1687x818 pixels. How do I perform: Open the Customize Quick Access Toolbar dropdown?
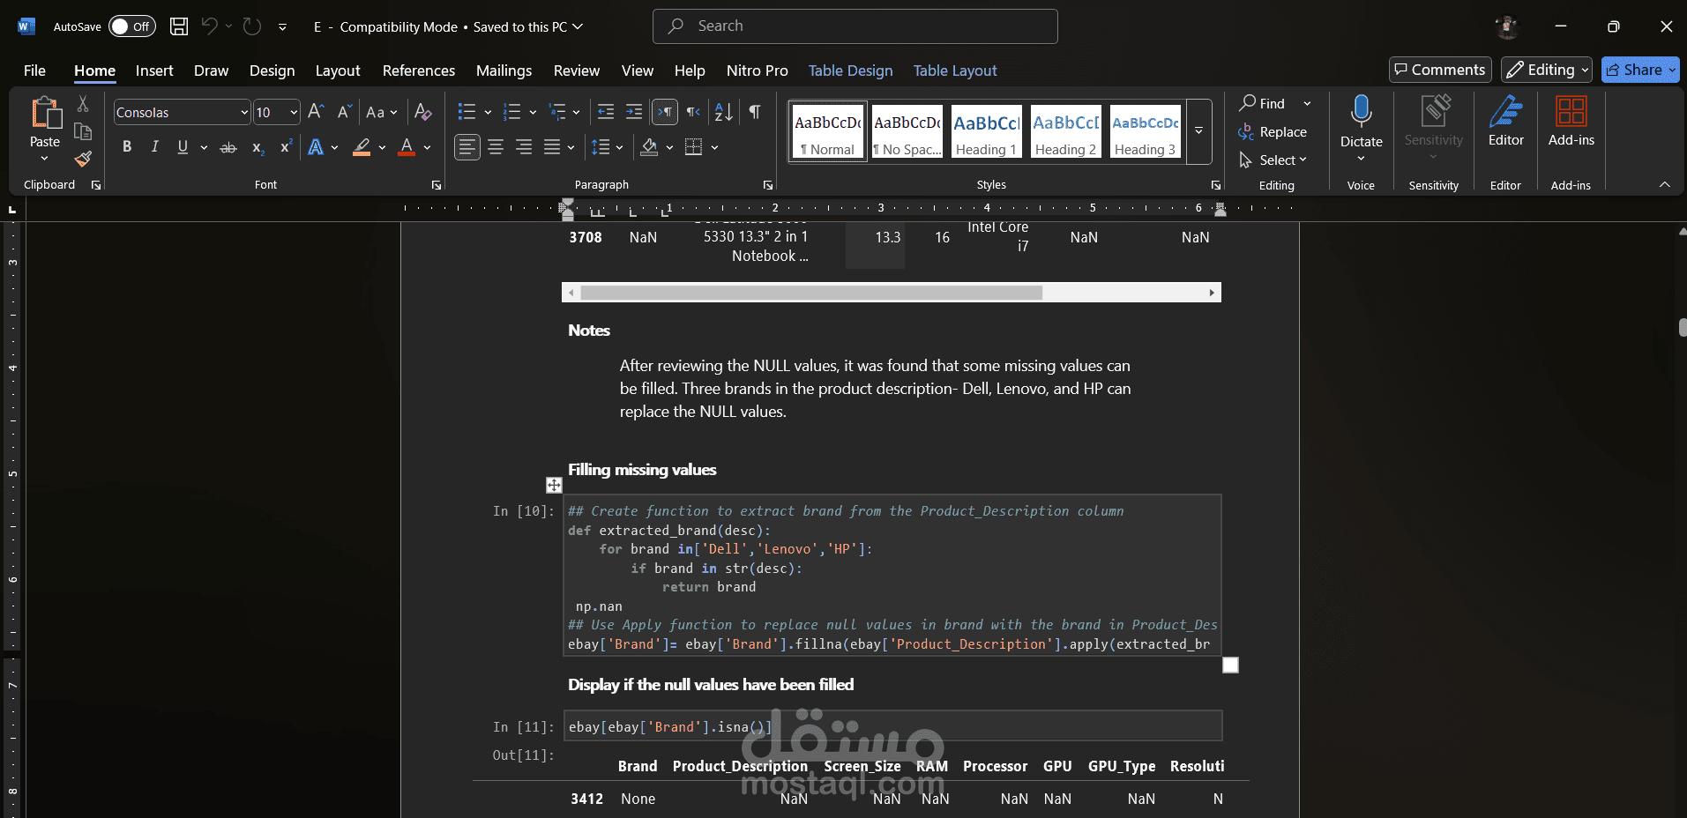[x=282, y=26]
